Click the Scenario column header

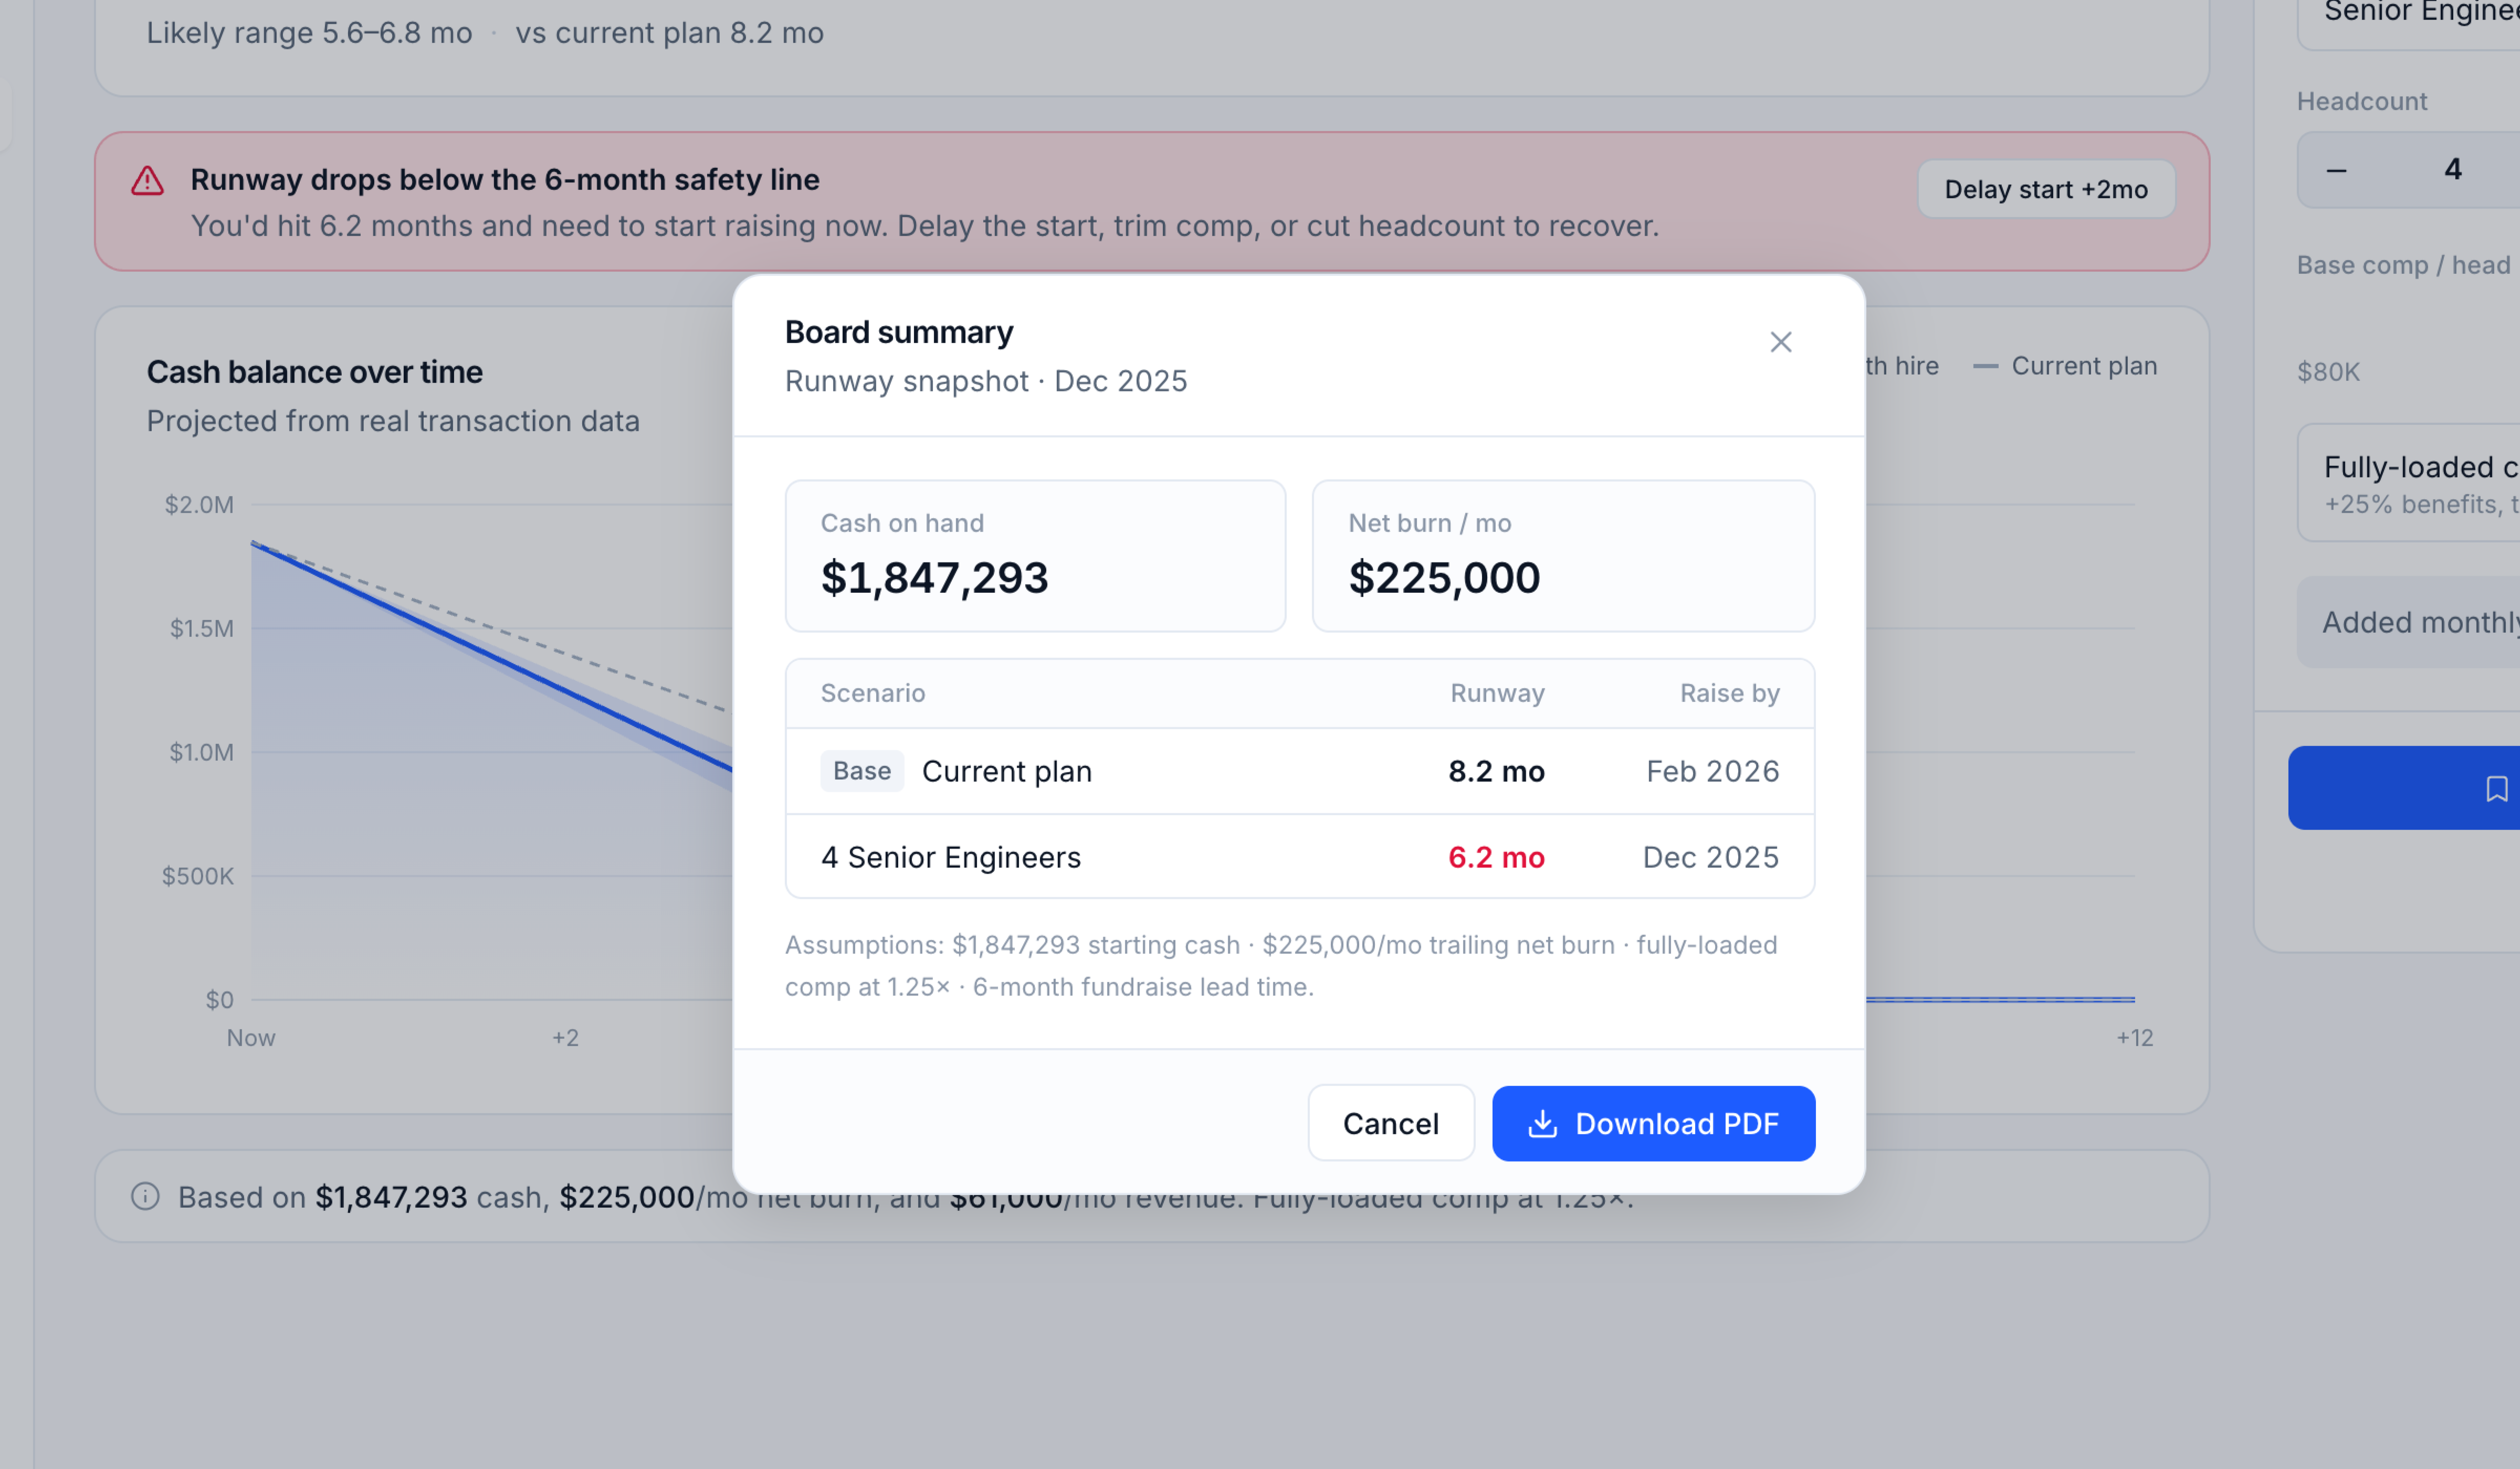pyautogui.click(x=872, y=693)
